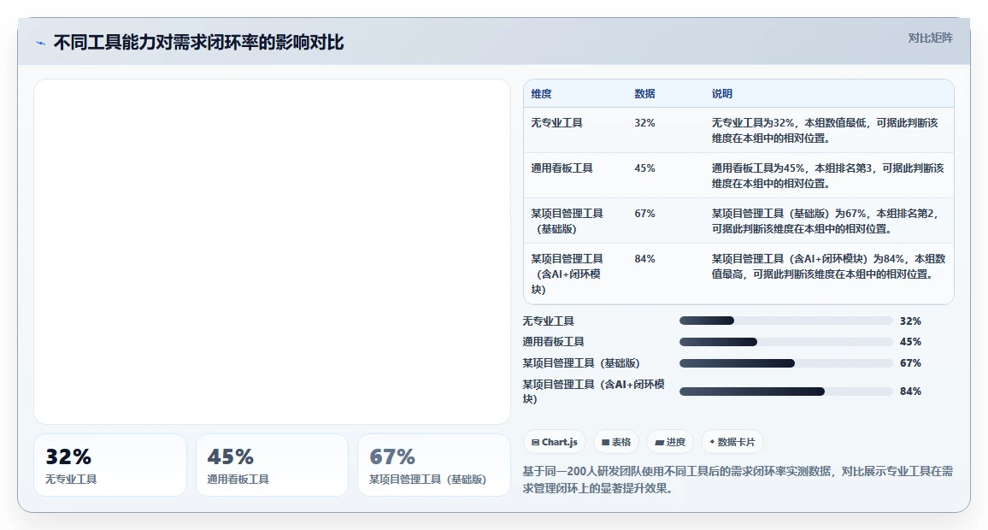Click the 67% data card for 基础版
The width and height of the screenshot is (988, 530).
point(434,465)
